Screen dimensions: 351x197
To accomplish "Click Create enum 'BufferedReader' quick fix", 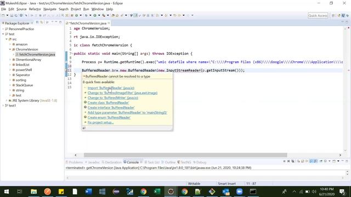I will point(109,118).
